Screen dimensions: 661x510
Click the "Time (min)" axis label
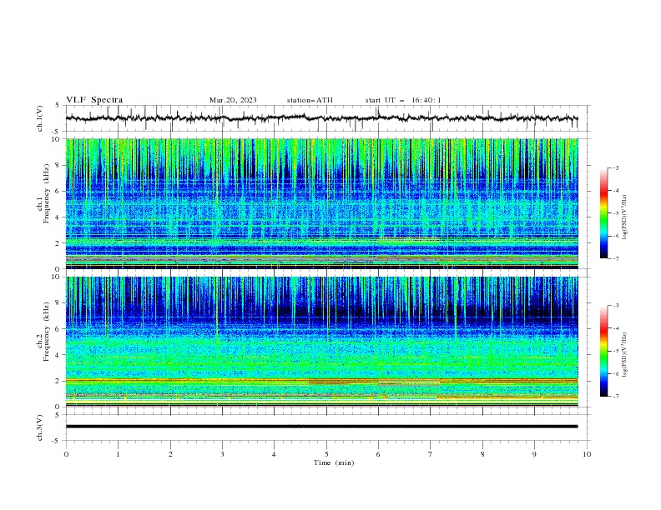[334, 462]
